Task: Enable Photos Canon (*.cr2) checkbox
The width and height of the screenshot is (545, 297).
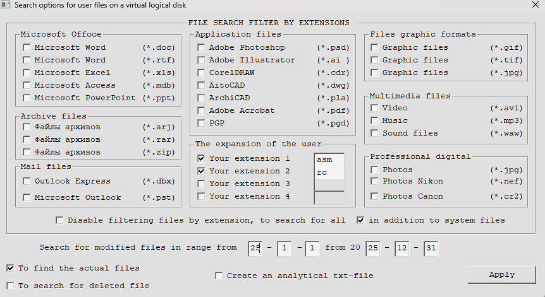Action: tap(374, 196)
